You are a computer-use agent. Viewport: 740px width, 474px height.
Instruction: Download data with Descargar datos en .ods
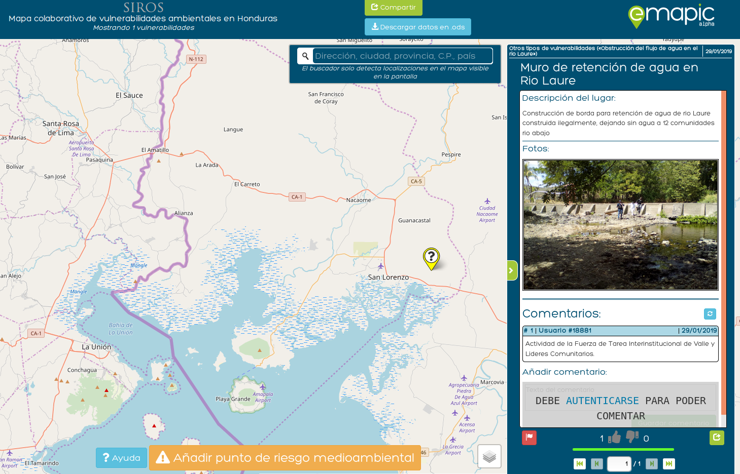click(x=417, y=27)
